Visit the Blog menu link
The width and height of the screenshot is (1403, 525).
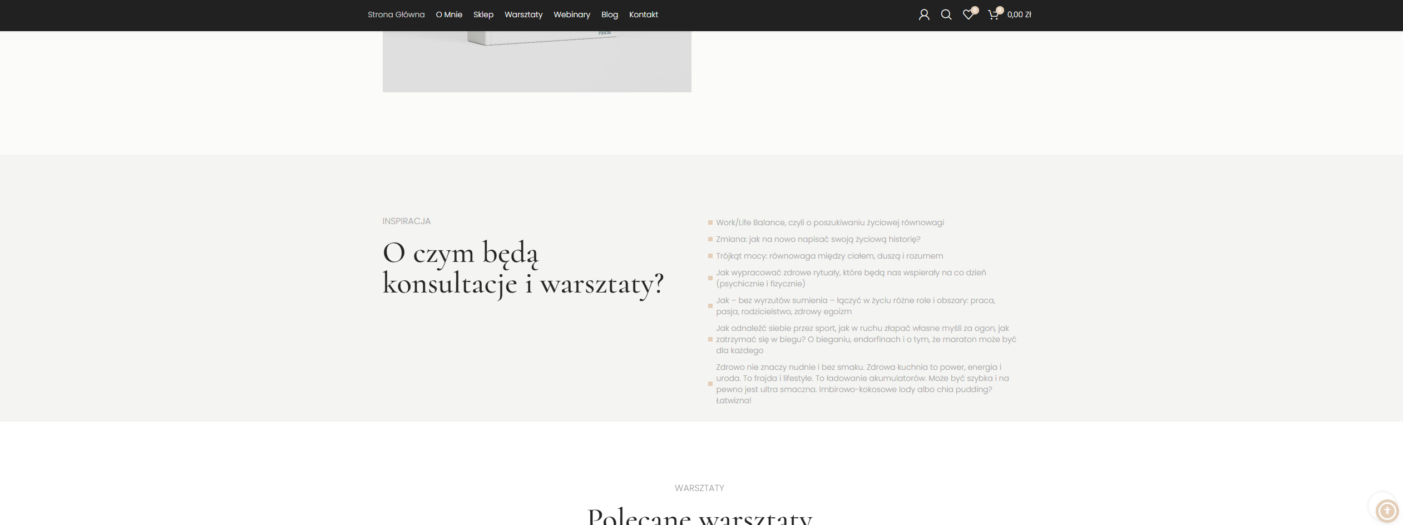click(609, 15)
